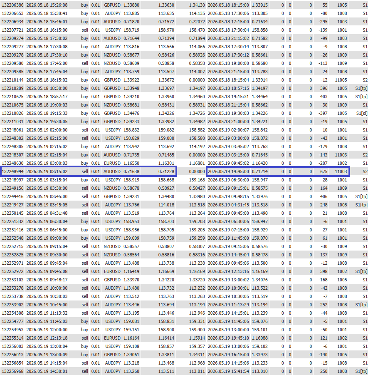Select open price 113.488
Image resolution: width=368 pixels, height=375 pixels.
click(x=131, y=263)
